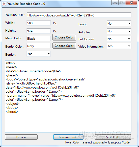Click the 'Full Screen :' label
The image size is (139, 147).
(x=87, y=39)
